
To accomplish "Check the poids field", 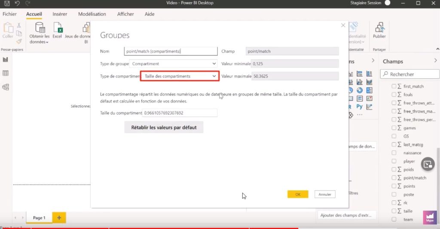I will [x=394, y=169].
